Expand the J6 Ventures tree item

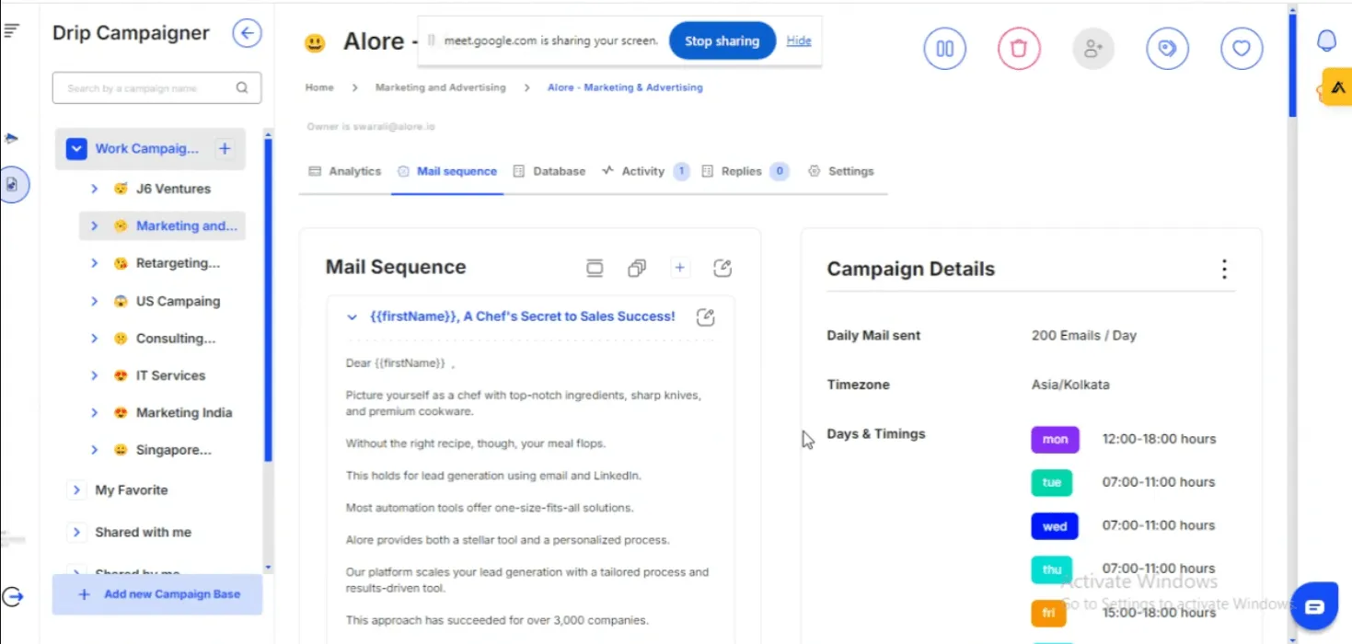pyautogui.click(x=94, y=189)
